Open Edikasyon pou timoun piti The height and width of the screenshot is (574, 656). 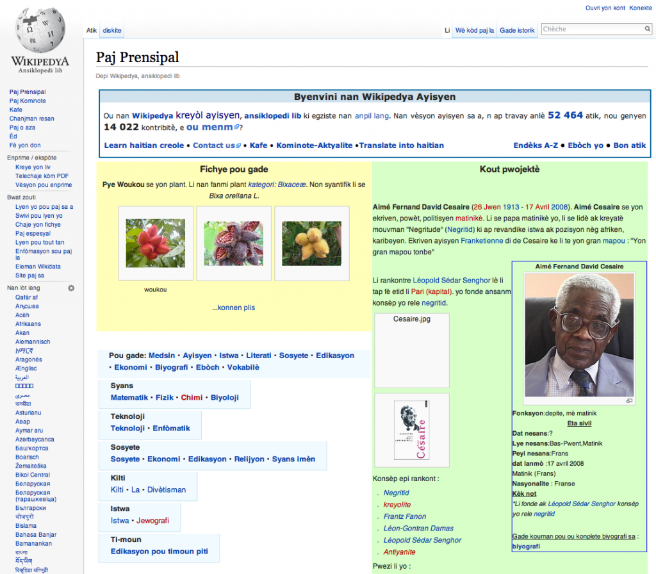pyautogui.click(x=160, y=552)
